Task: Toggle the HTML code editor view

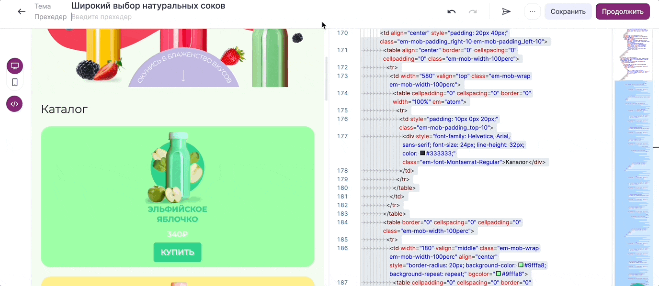Action: [x=15, y=104]
